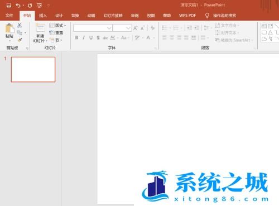Align text right in paragraph group

pos(179,38)
